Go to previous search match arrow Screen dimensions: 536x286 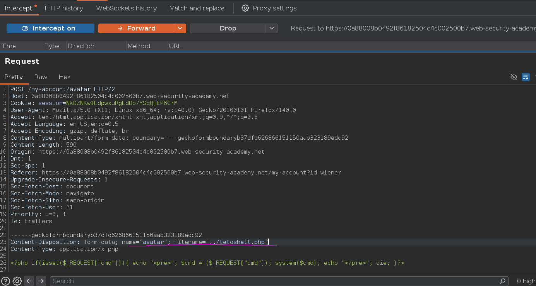[x=29, y=281]
